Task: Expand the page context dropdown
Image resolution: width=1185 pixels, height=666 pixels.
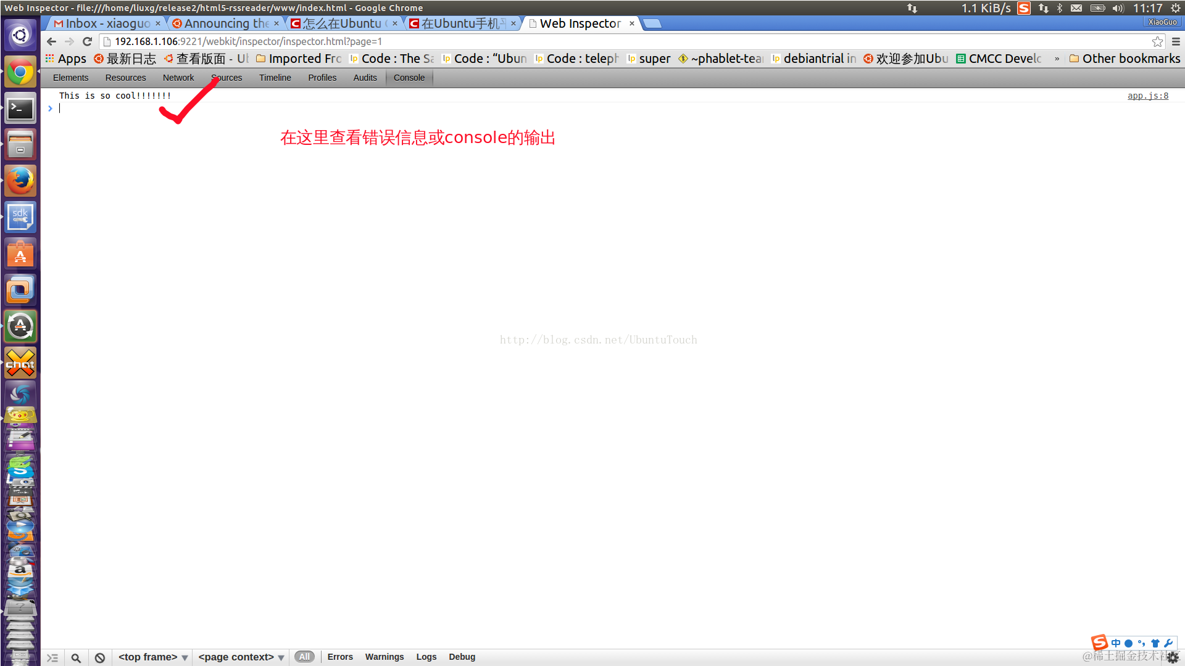Action: [x=241, y=657]
